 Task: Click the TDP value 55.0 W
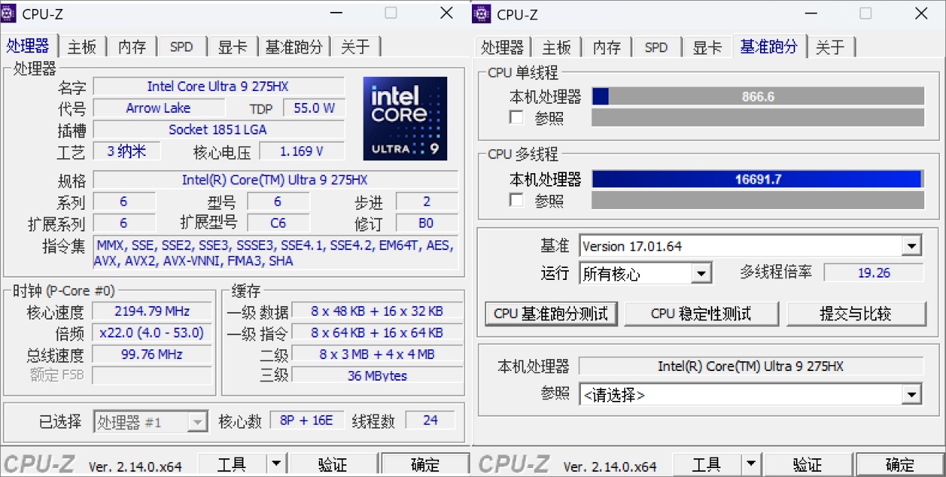(x=314, y=108)
